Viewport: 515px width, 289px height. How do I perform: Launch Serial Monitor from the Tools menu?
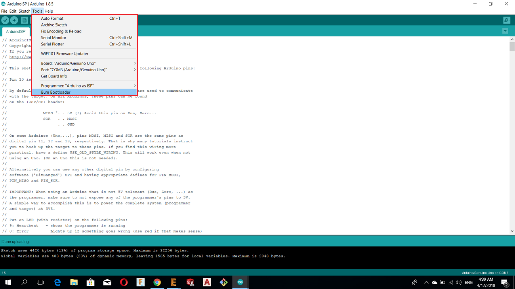point(84,38)
